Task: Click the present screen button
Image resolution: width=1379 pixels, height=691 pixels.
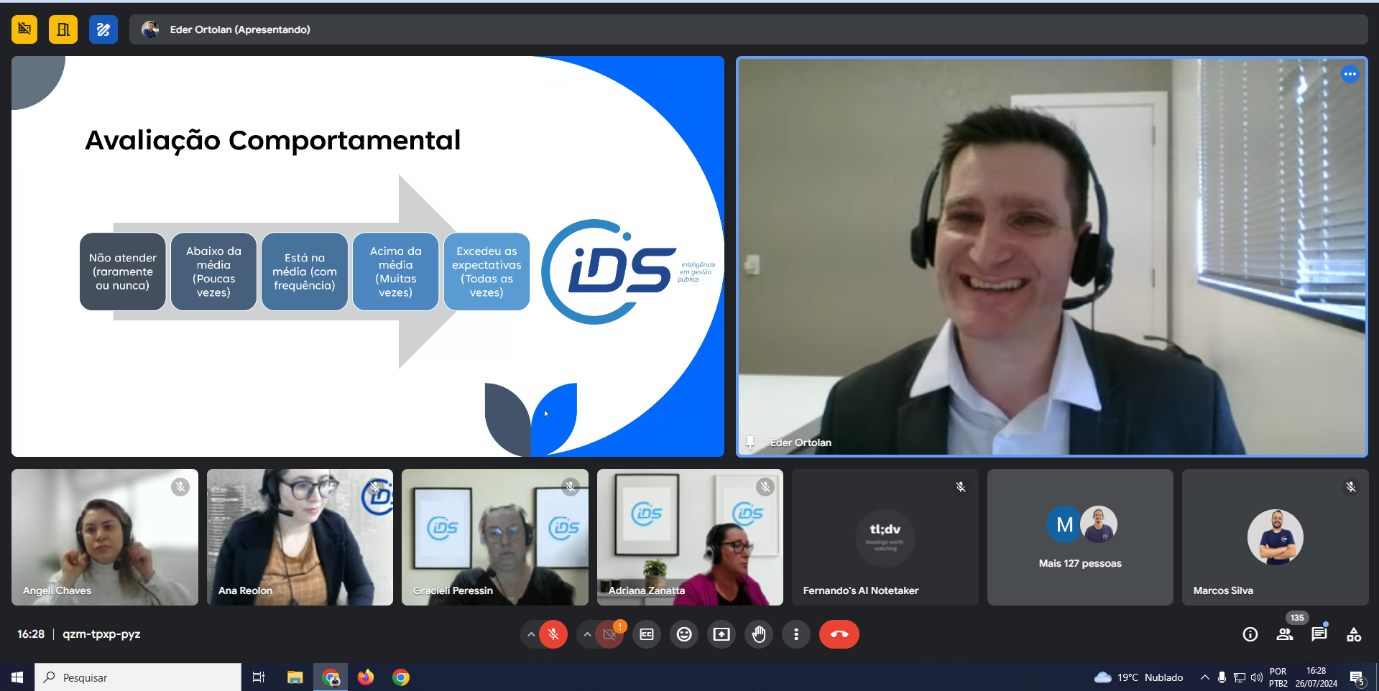Action: pyautogui.click(x=721, y=634)
